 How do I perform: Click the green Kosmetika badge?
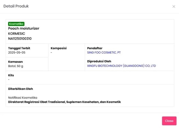click(16, 24)
